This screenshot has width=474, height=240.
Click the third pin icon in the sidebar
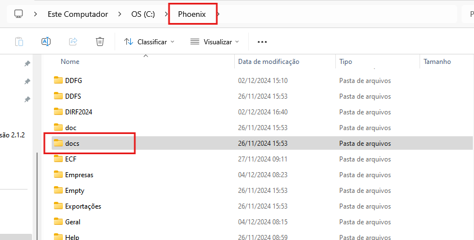pyautogui.click(x=27, y=99)
